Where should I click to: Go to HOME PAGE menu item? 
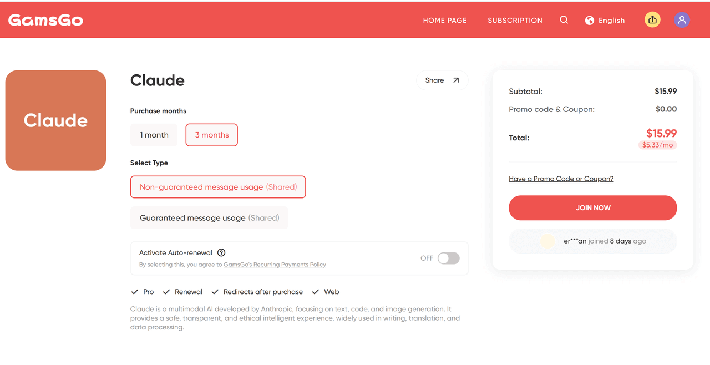coord(445,21)
